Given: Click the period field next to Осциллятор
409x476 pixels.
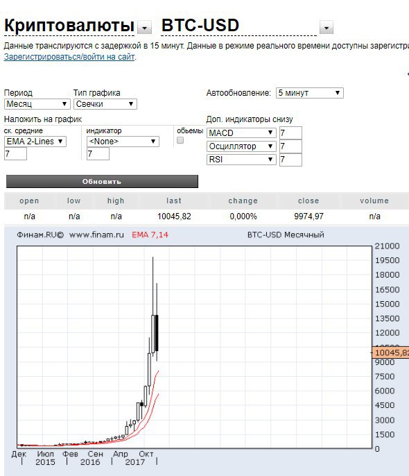Looking at the screenshot, I should [x=290, y=146].
